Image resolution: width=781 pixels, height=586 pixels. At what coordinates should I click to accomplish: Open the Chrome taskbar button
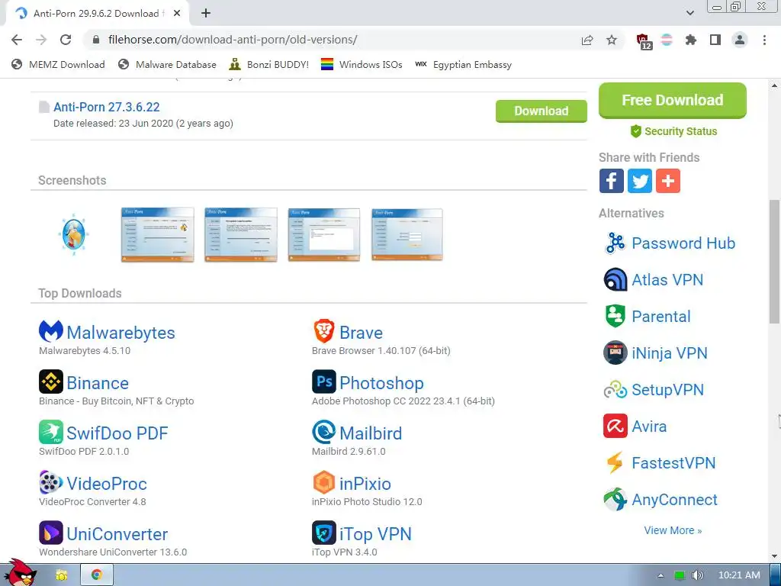coord(97,575)
